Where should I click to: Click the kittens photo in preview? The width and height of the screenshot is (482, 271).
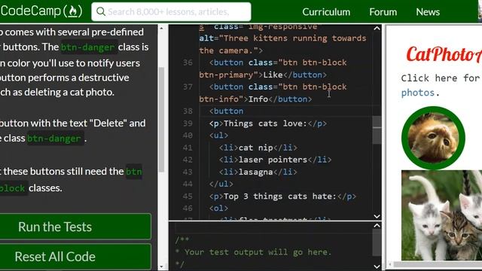[x=442, y=215]
